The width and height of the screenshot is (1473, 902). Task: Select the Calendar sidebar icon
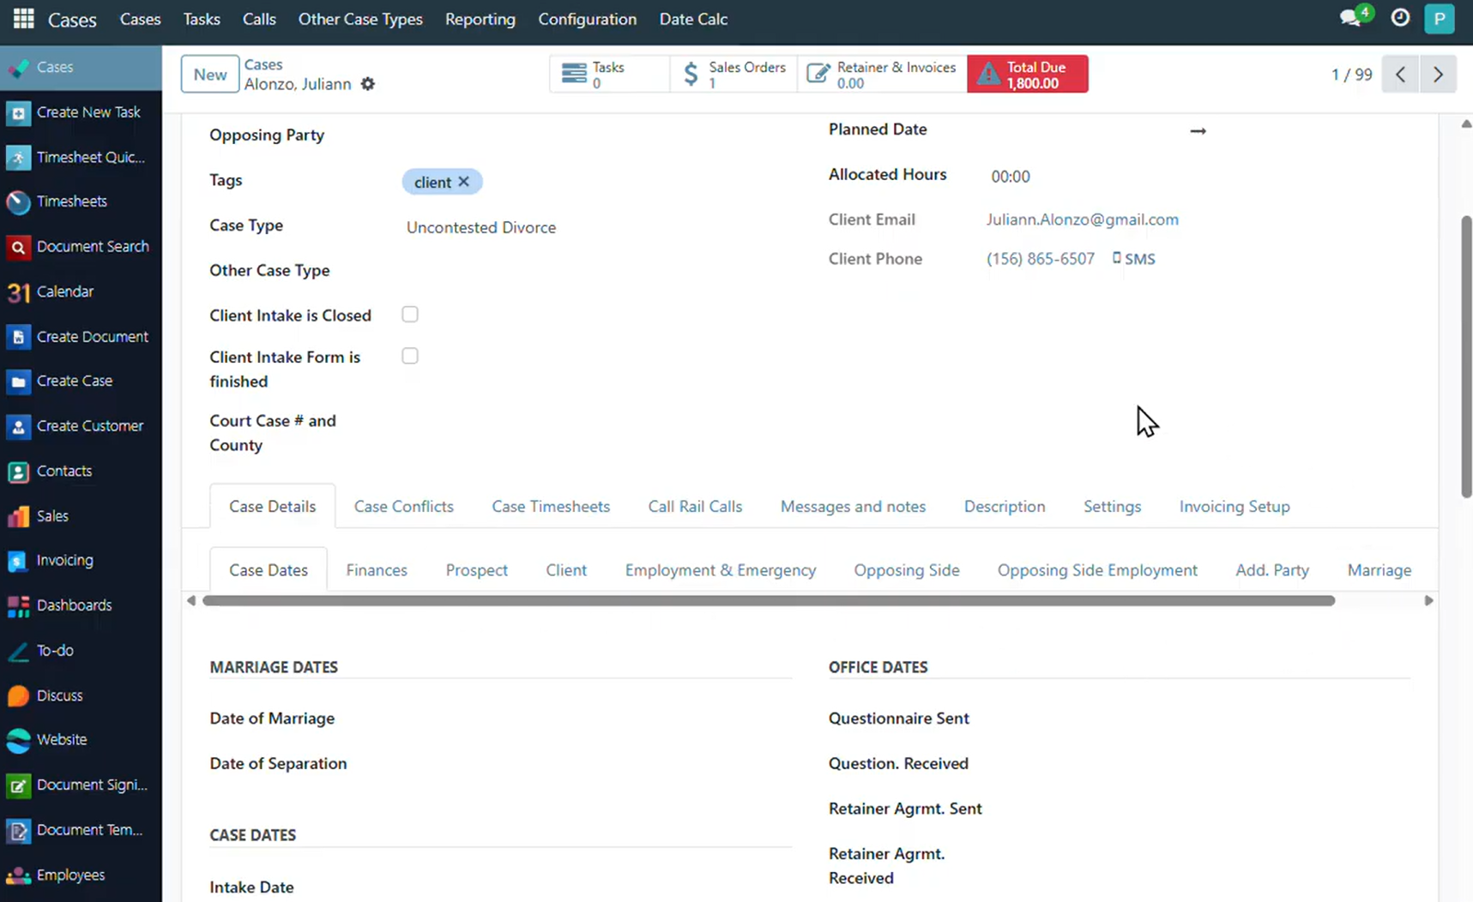(x=19, y=292)
